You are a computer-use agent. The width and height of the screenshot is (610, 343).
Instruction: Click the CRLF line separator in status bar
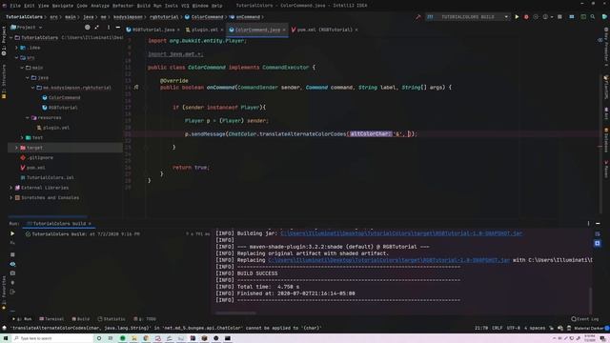(497, 328)
